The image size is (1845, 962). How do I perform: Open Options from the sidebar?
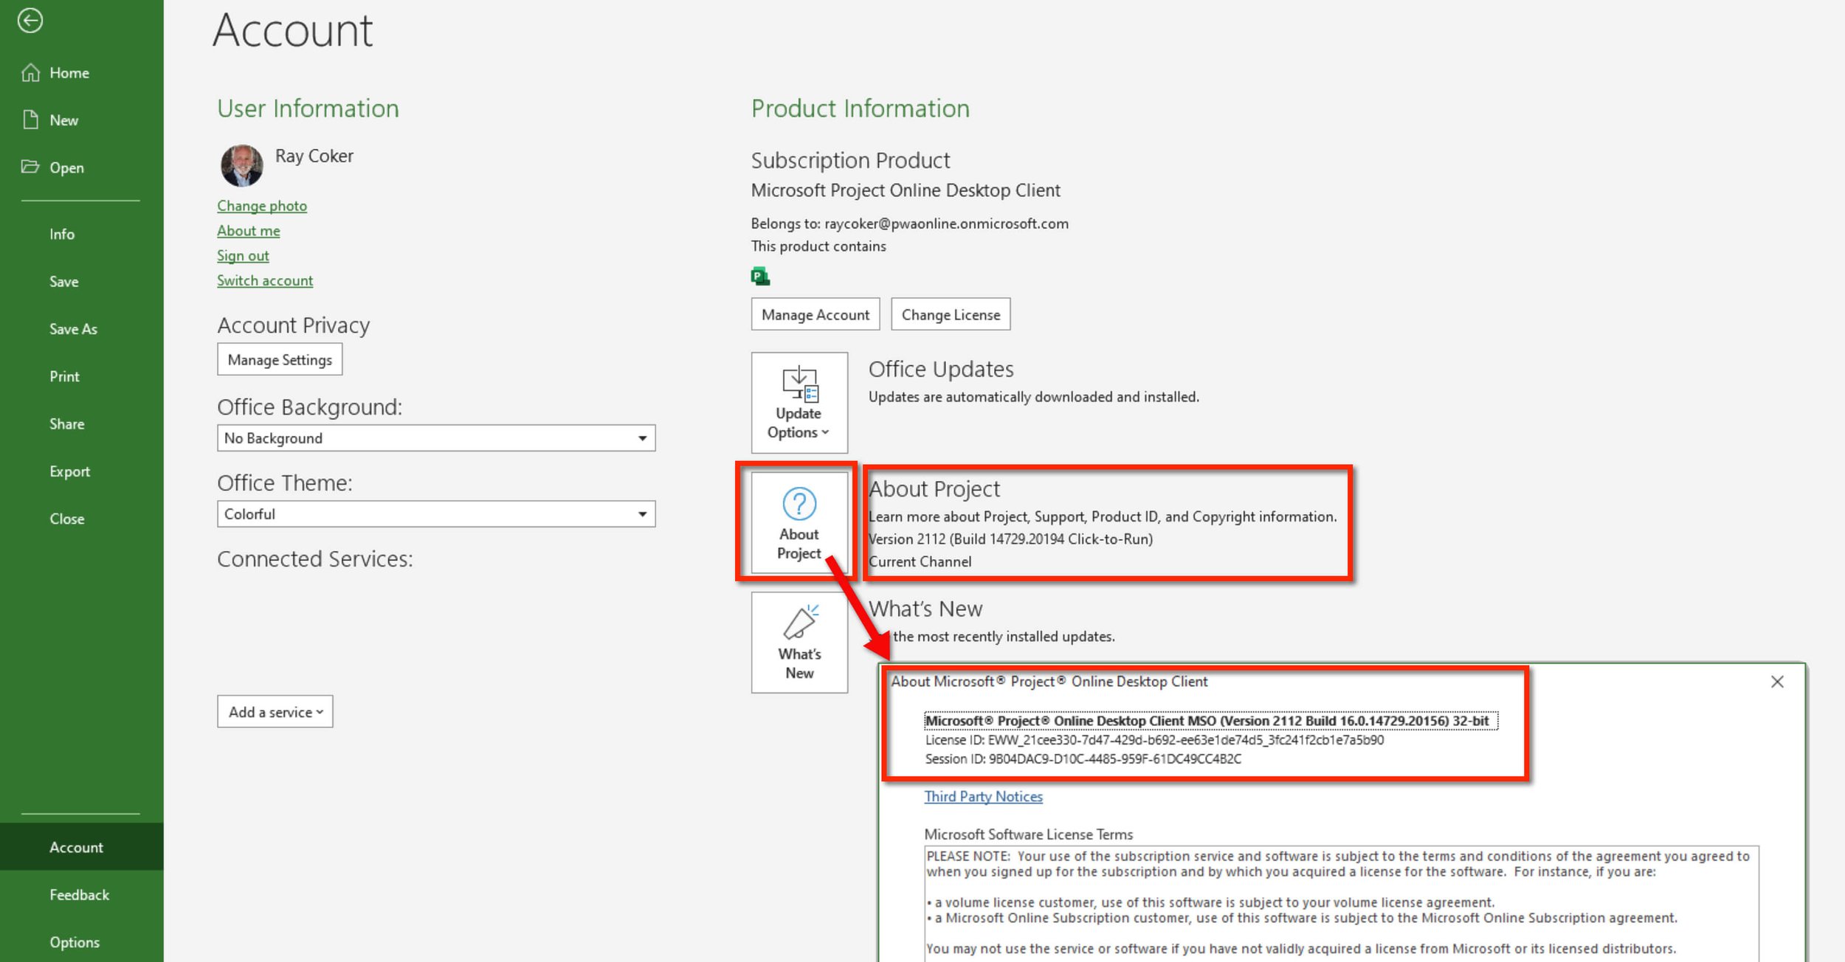pyautogui.click(x=75, y=942)
